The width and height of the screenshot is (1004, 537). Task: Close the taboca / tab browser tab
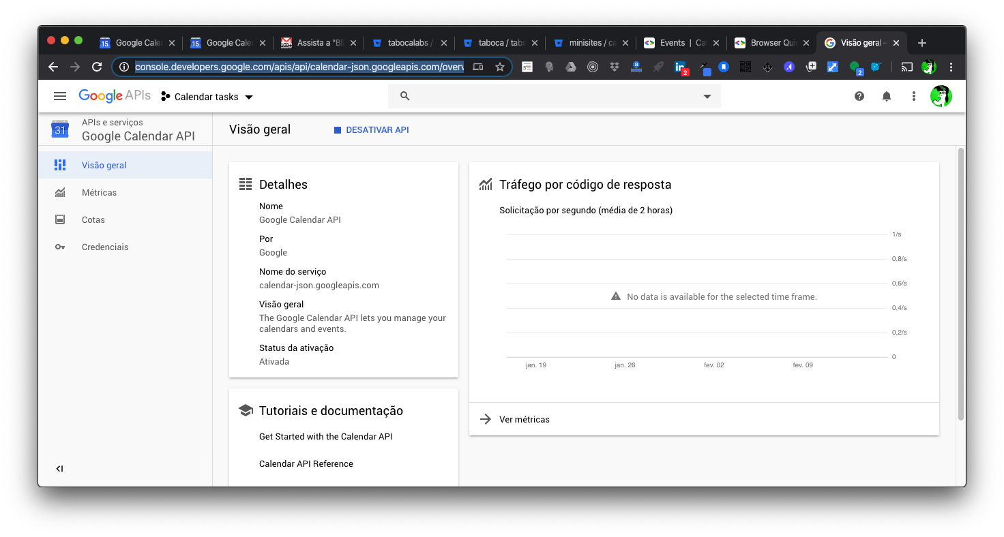point(534,43)
